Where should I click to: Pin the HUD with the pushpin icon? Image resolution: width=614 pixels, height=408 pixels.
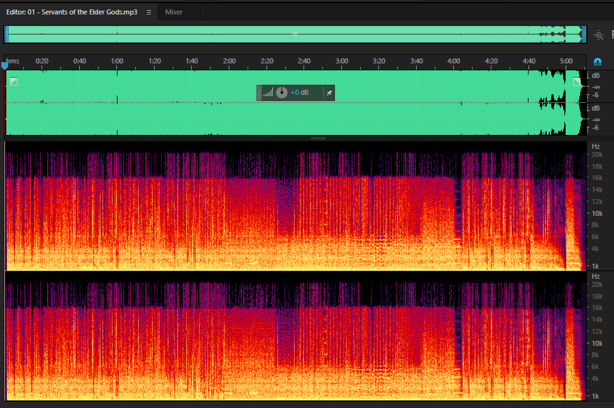329,93
